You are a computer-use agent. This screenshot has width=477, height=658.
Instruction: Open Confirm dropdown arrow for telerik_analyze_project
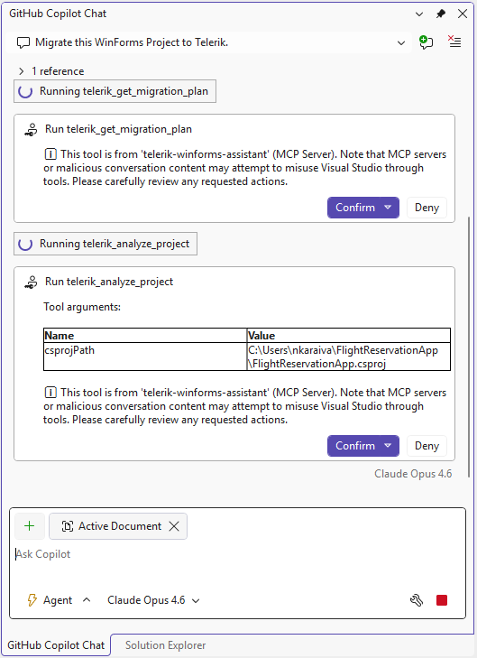click(388, 446)
